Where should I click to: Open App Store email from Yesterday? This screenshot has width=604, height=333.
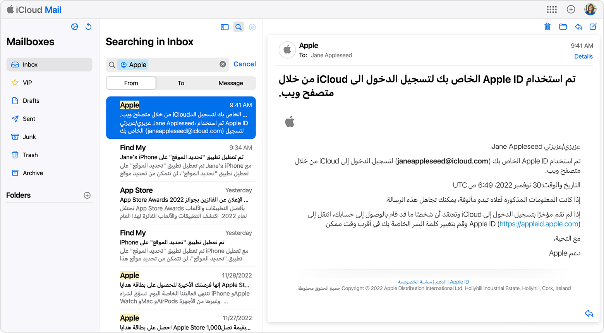[x=181, y=203]
